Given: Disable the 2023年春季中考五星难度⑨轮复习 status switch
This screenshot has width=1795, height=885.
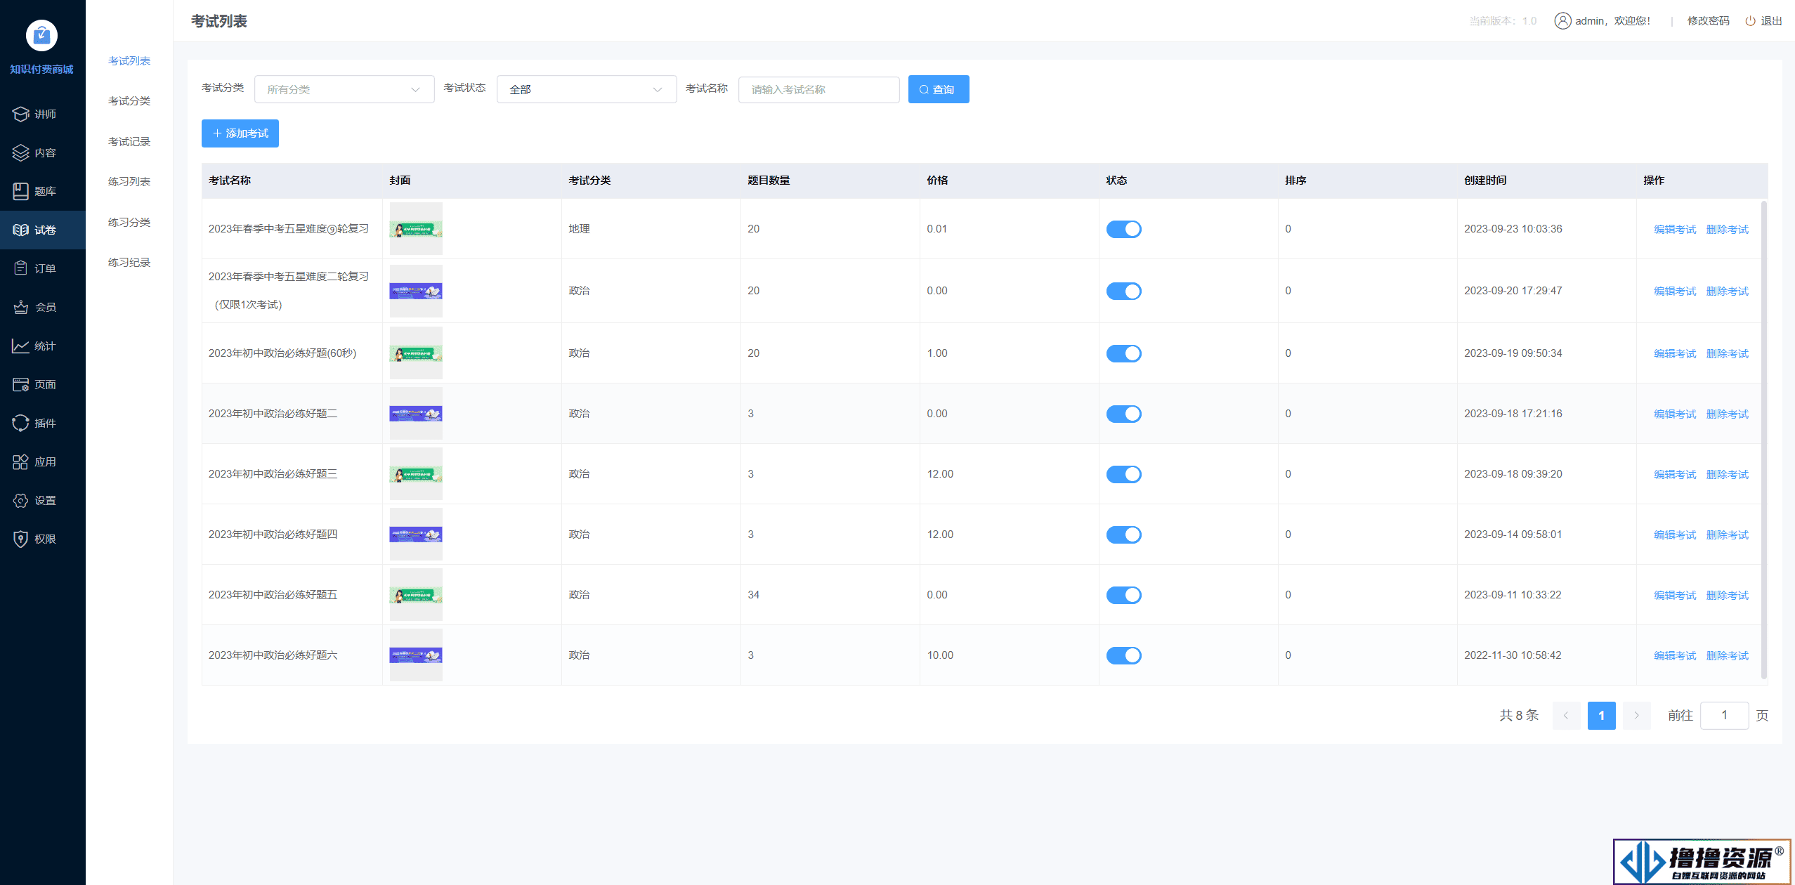Looking at the screenshot, I should tap(1124, 229).
